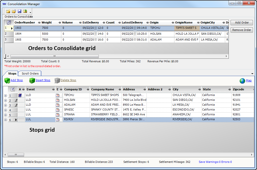Viewport: 257px width, 170px height.
Task: Click calendar icon in RIVRIV stop row
Action: pos(57,119)
